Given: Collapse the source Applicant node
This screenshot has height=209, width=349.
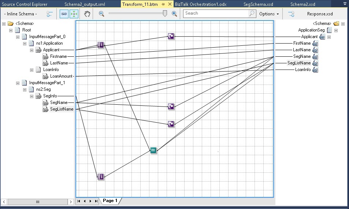Looking at the screenshot, I should [x=31, y=50].
